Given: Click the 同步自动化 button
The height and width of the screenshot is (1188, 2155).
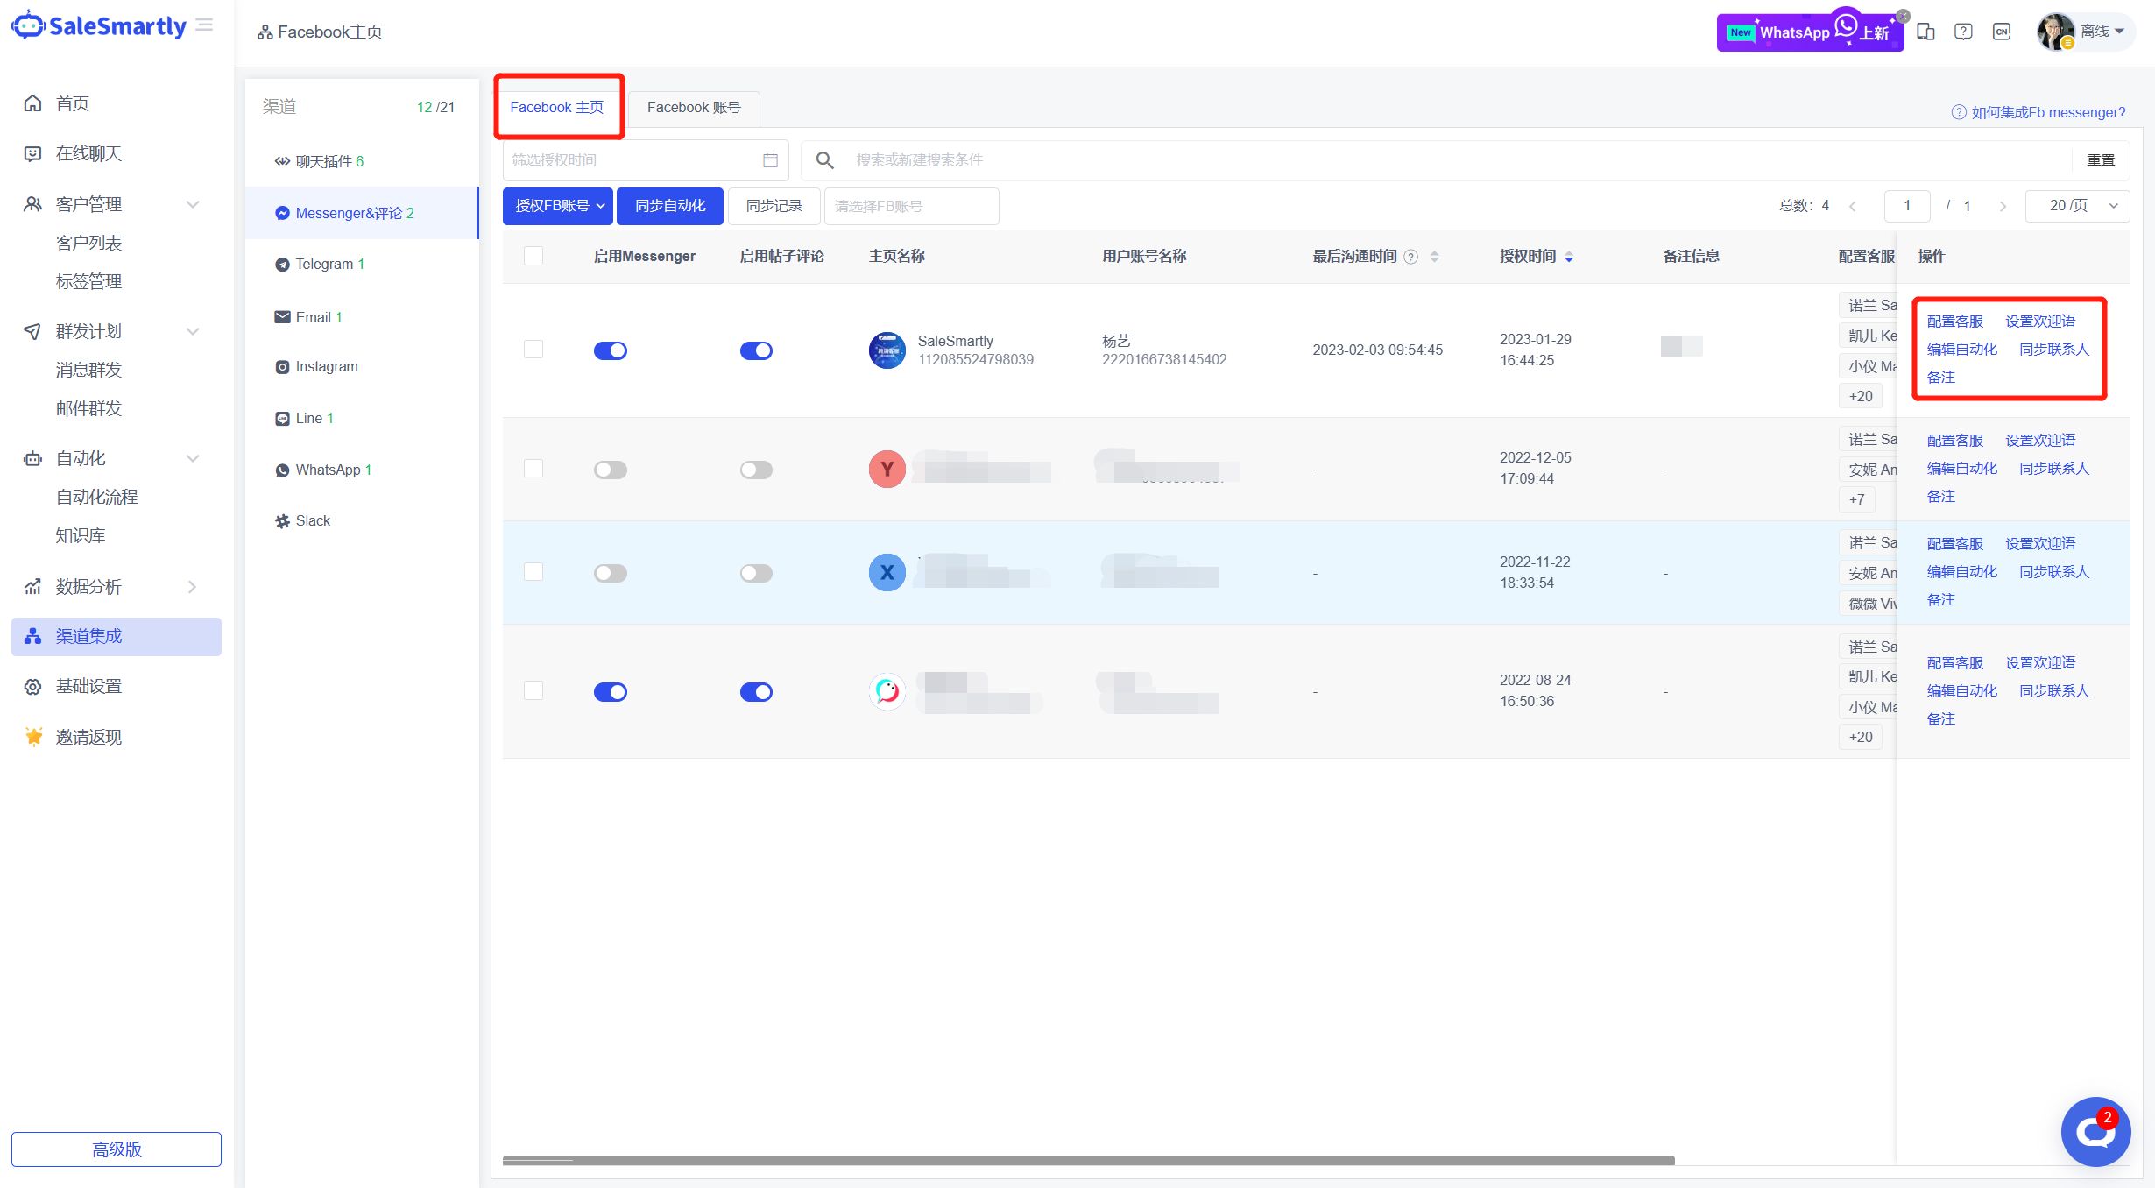Looking at the screenshot, I should click(669, 206).
